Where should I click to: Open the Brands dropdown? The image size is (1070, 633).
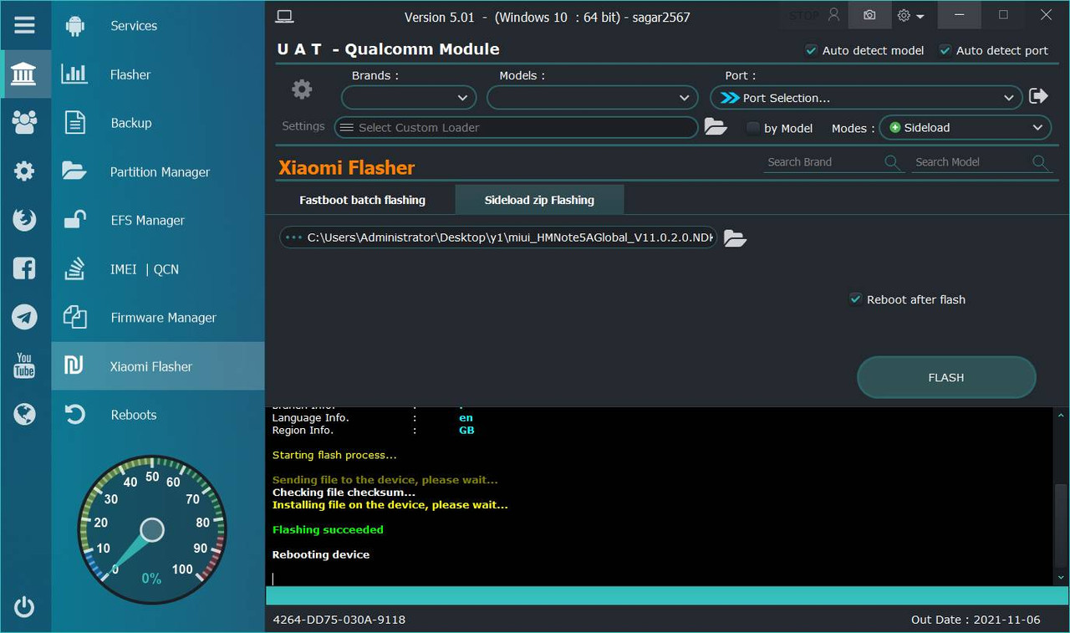coord(408,97)
